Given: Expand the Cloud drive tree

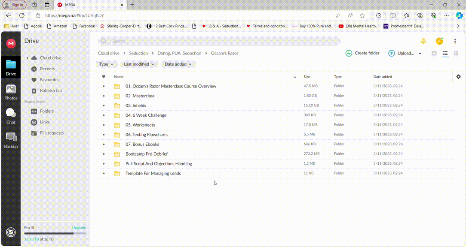Looking at the screenshot, I should tap(28, 58).
